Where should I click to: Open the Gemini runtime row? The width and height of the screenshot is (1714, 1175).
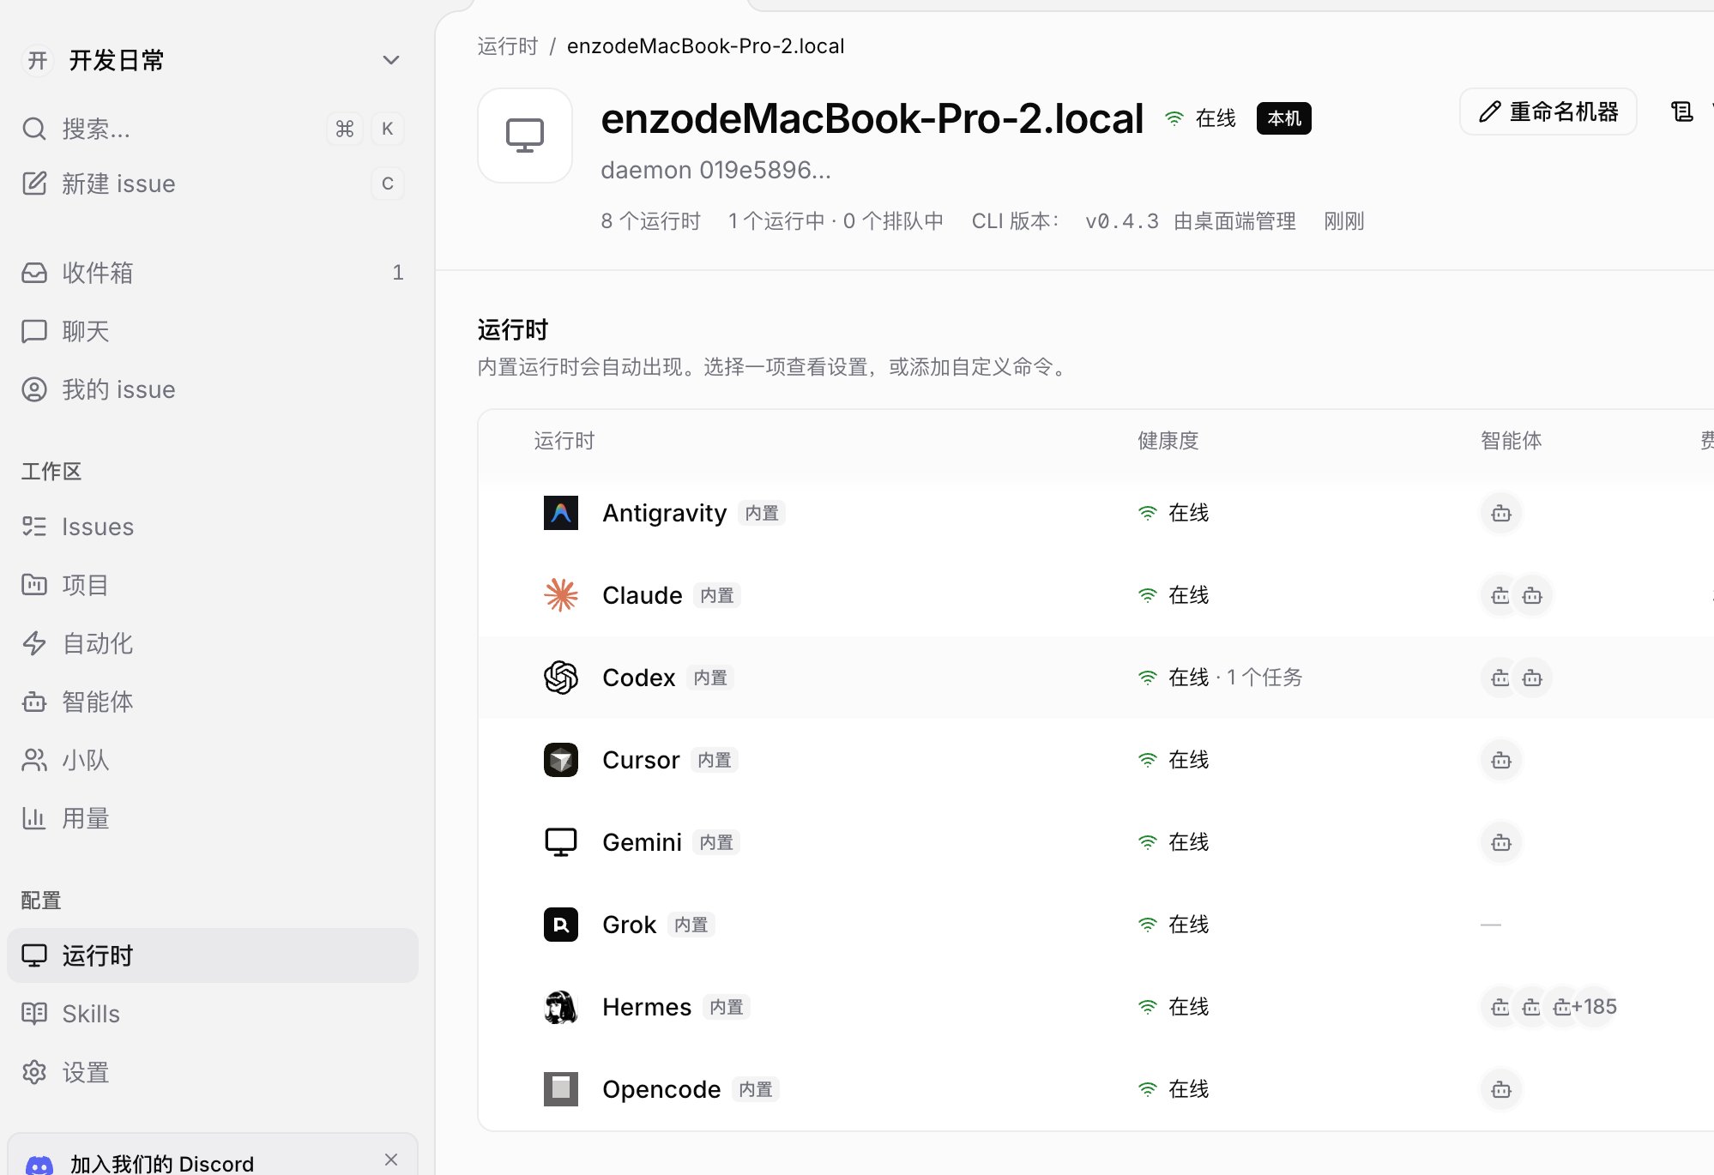[1096, 842]
